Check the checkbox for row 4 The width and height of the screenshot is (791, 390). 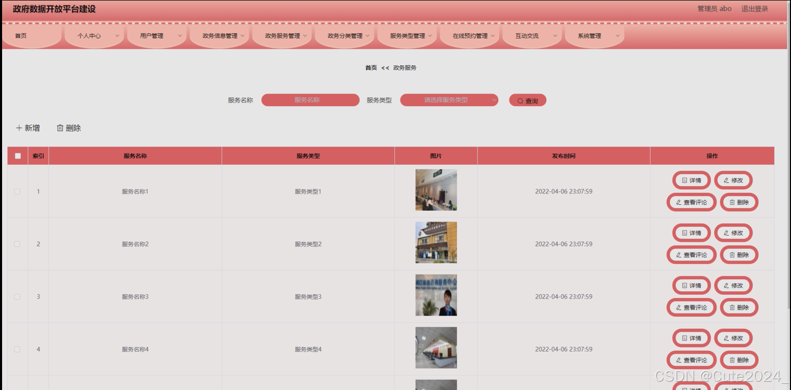pyautogui.click(x=17, y=349)
